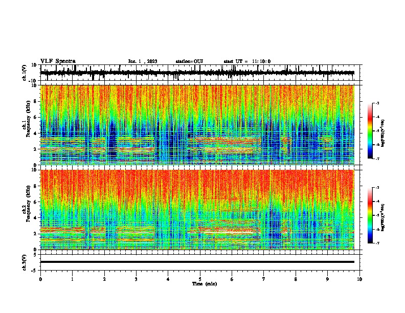
Task: Click the log(PSD) label beside ch.2 color bar
Action: [383, 218]
